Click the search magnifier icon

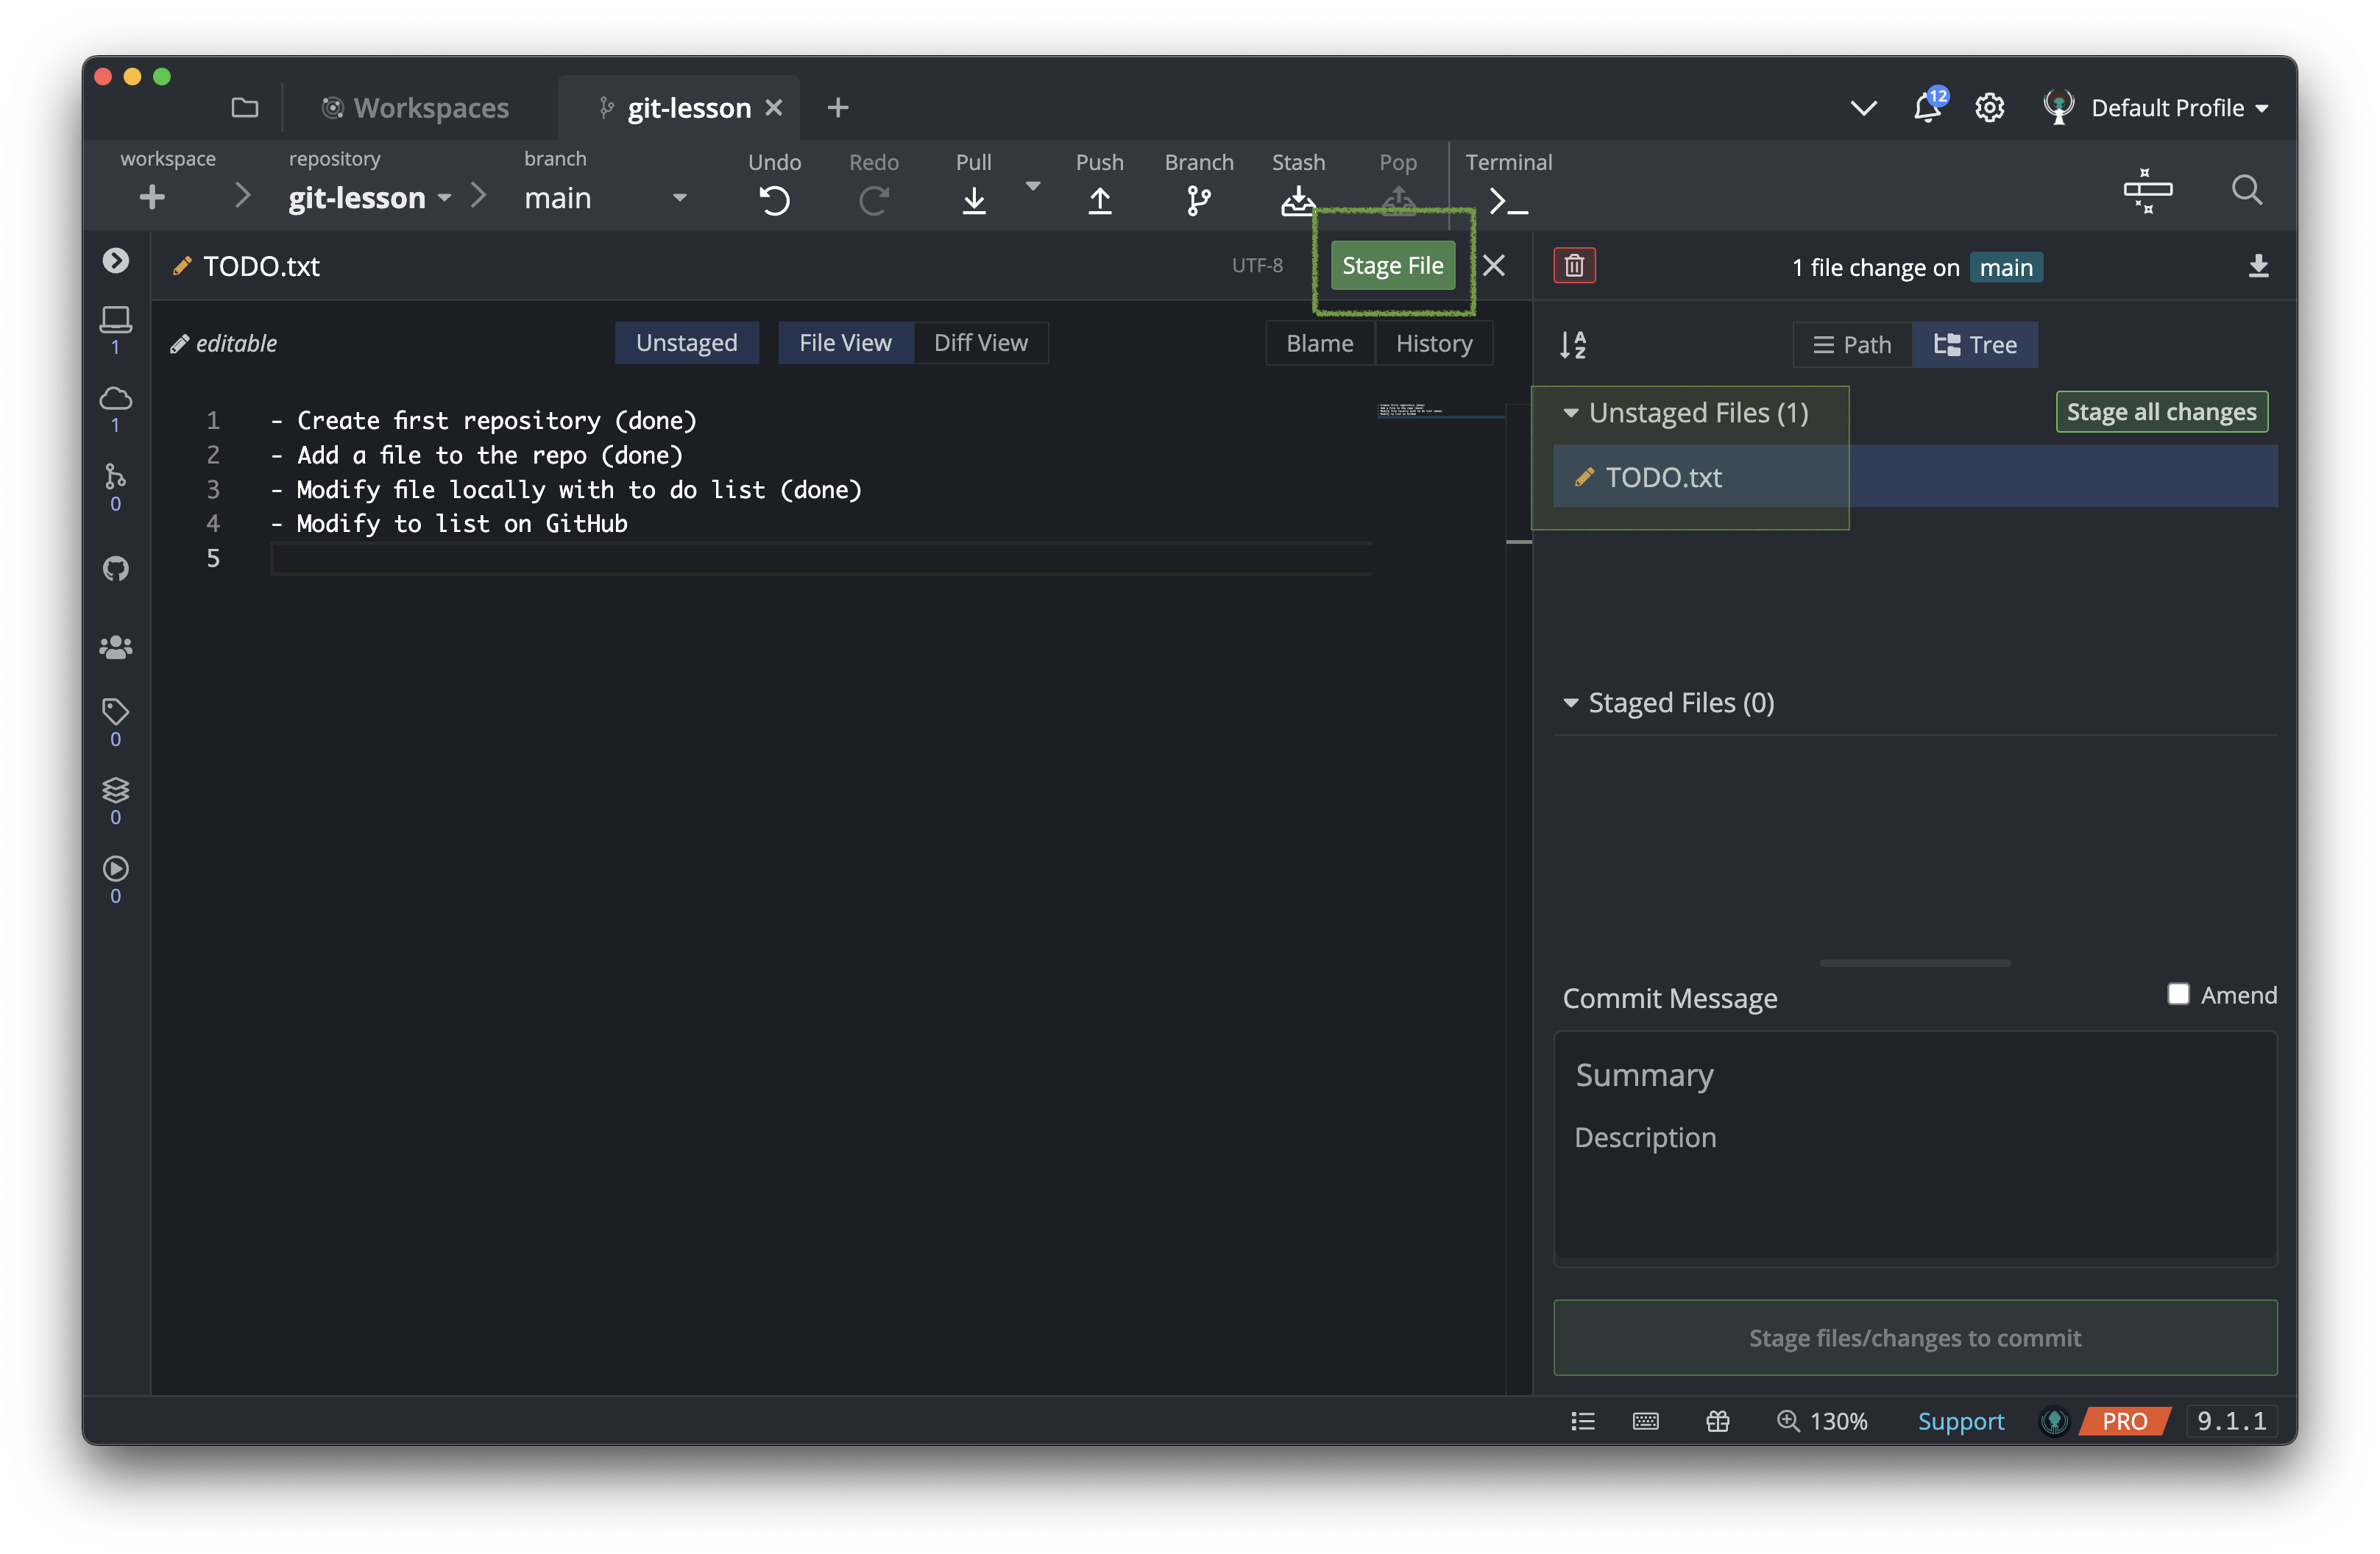[2246, 190]
